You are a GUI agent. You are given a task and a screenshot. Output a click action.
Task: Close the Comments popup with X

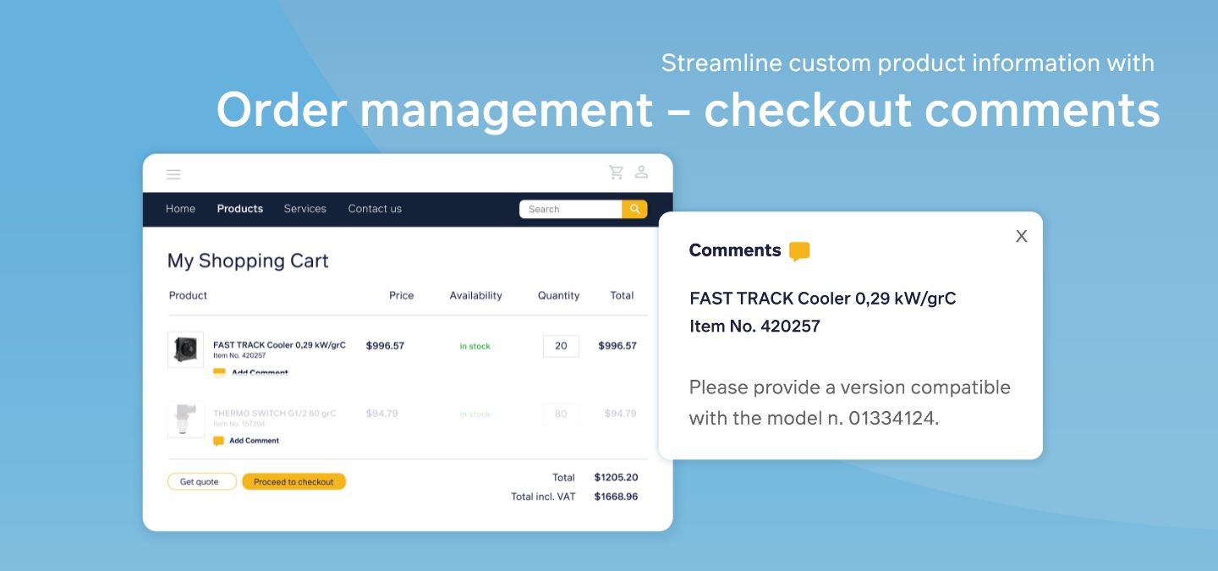(x=1021, y=237)
